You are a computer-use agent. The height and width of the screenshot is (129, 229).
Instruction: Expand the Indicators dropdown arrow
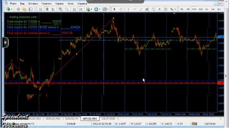click(x=92, y=9)
